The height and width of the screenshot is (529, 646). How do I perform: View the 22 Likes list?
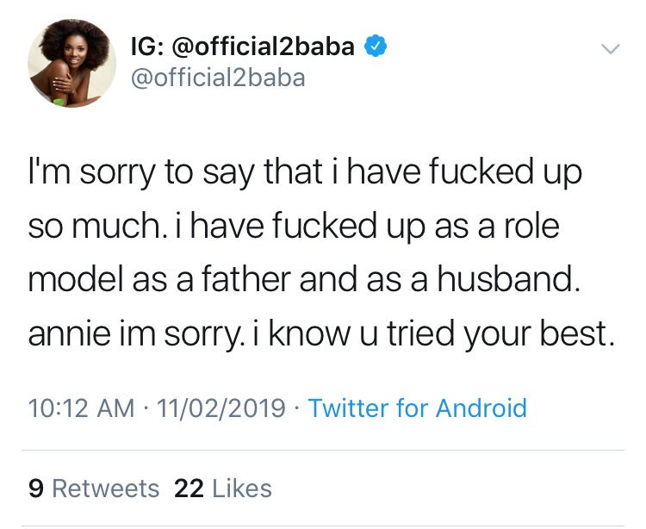click(223, 489)
